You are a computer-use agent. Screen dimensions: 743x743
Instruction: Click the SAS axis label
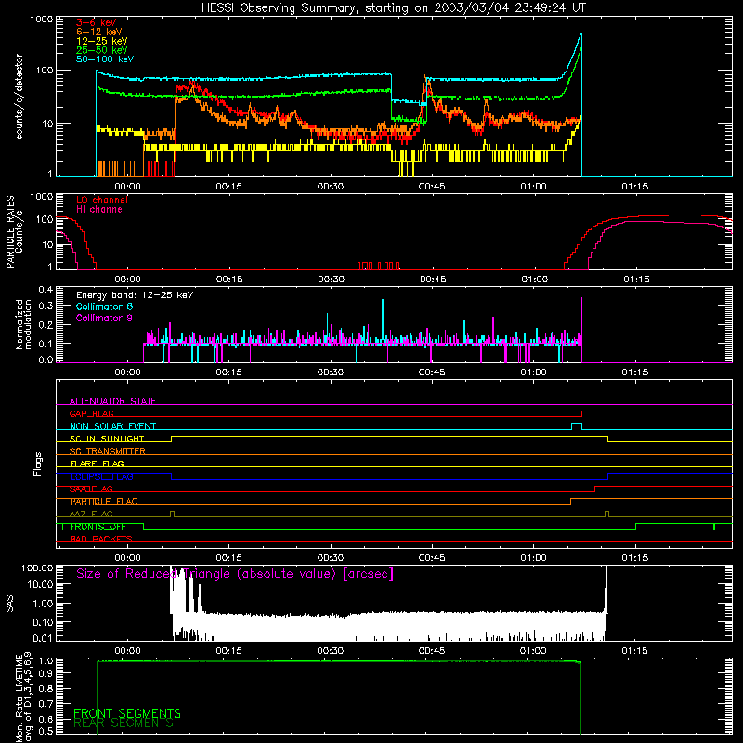tap(10, 603)
